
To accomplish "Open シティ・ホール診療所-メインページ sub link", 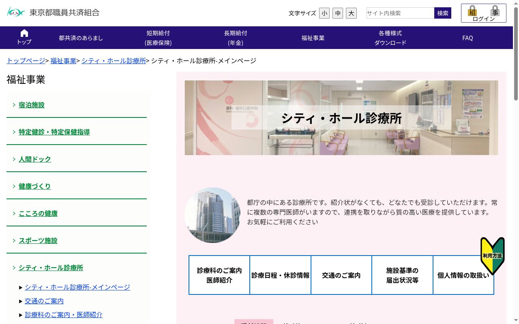I will point(77,287).
